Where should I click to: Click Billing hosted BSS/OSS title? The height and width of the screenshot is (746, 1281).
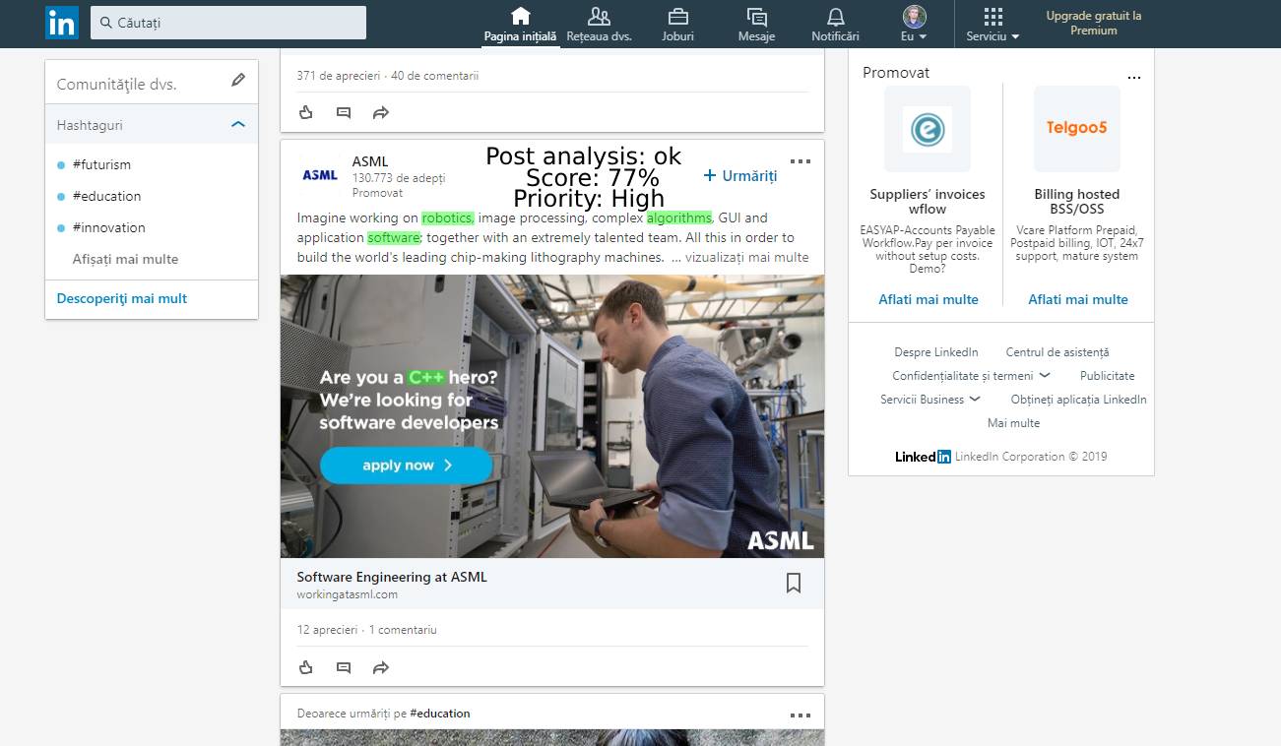point(1077,202)
